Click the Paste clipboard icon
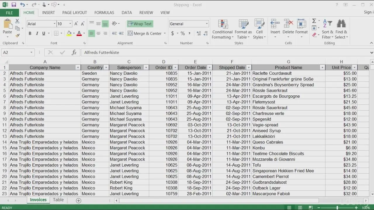 pos(7,24)
